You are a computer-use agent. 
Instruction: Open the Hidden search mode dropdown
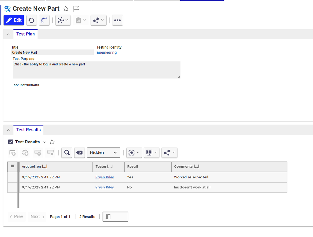coord(103,152)
